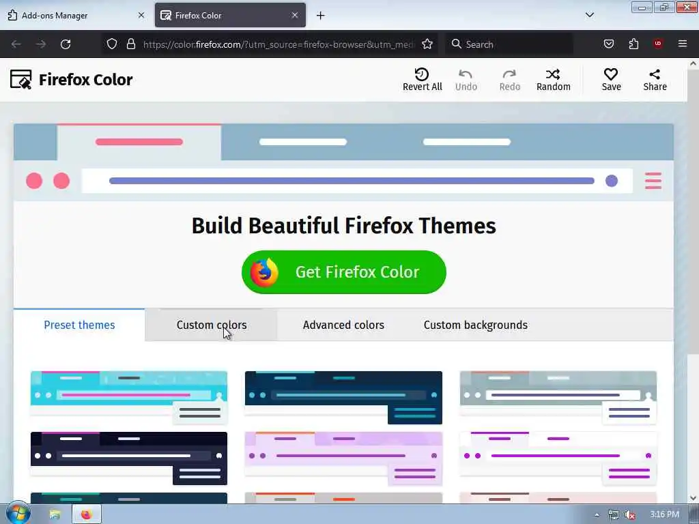Go back to previous page

(16, 44)
